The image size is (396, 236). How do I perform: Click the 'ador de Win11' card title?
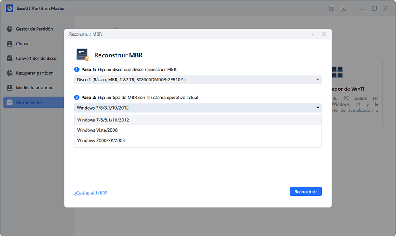[x=348, y=89]
